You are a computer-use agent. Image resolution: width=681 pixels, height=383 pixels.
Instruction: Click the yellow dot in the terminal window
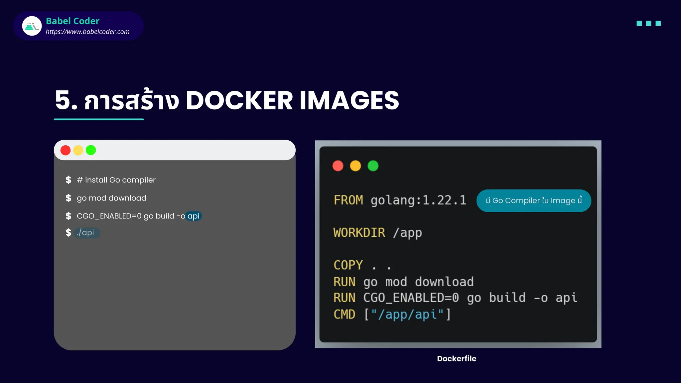click(78, 150)
